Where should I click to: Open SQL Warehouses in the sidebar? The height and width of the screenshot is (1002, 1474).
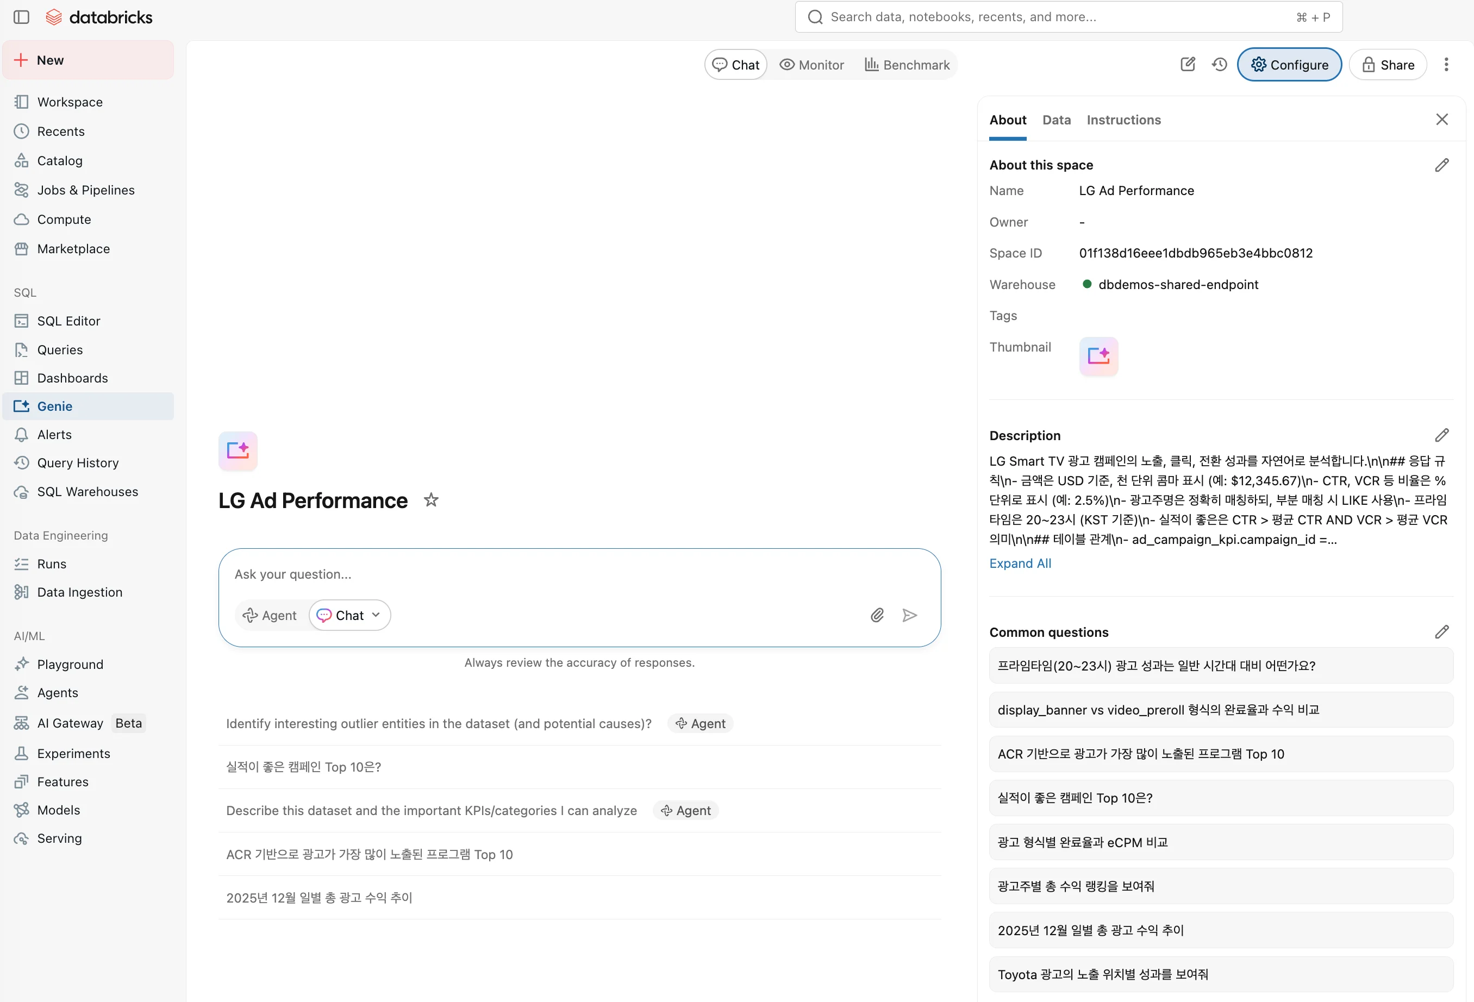[88, 491]
